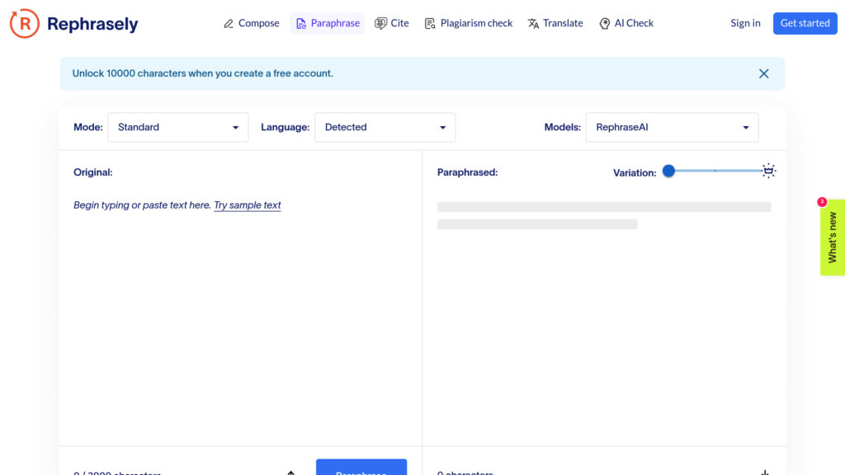Open the What's new side panel

[x=832, y=237]
